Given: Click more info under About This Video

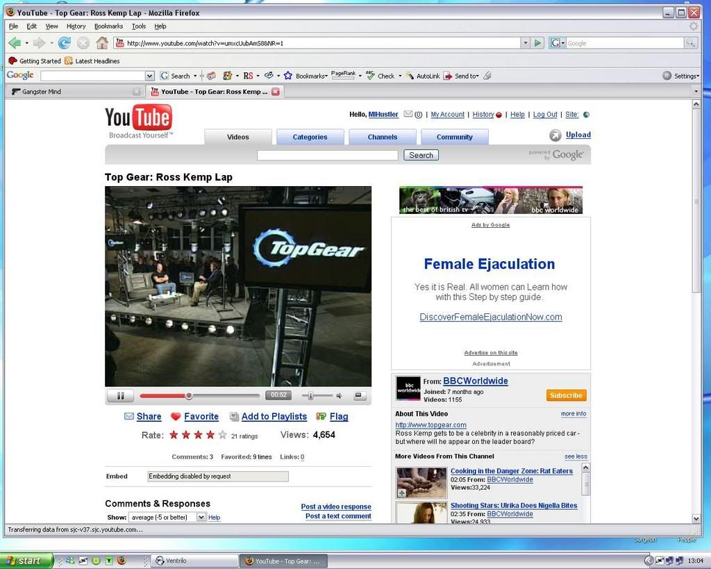Looking at the screenshot, I should point(574,414).
